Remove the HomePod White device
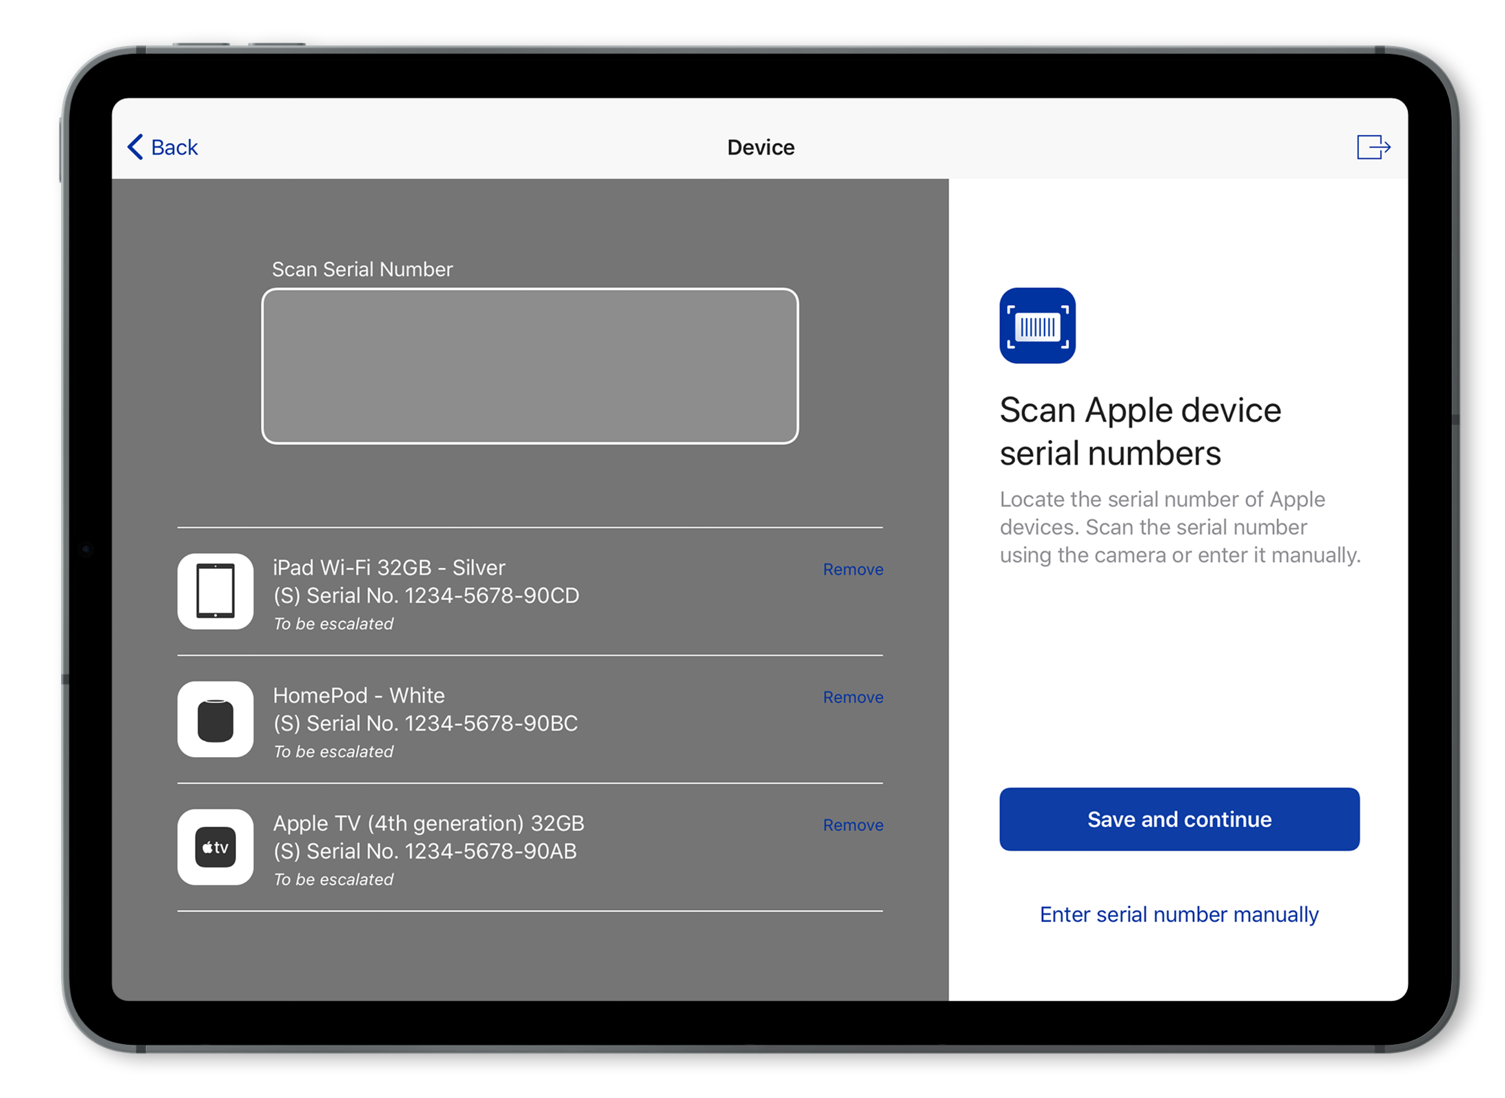This screenshot has height=1098, width=1505. (x=853, y=697)
